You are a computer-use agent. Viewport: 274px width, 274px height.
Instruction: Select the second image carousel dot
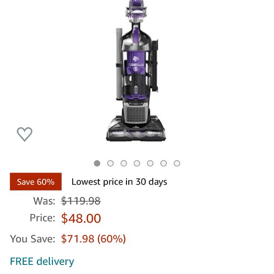click(110, 163)
